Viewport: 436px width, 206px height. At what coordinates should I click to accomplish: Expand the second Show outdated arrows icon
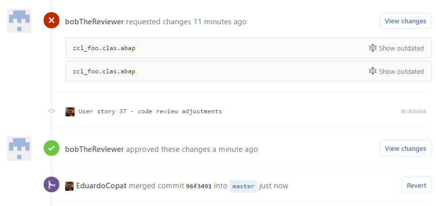point(373,71)
